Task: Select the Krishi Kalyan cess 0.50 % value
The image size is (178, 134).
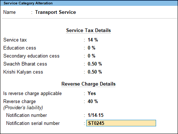Action: pyautogui.click(x=95, y=72)
